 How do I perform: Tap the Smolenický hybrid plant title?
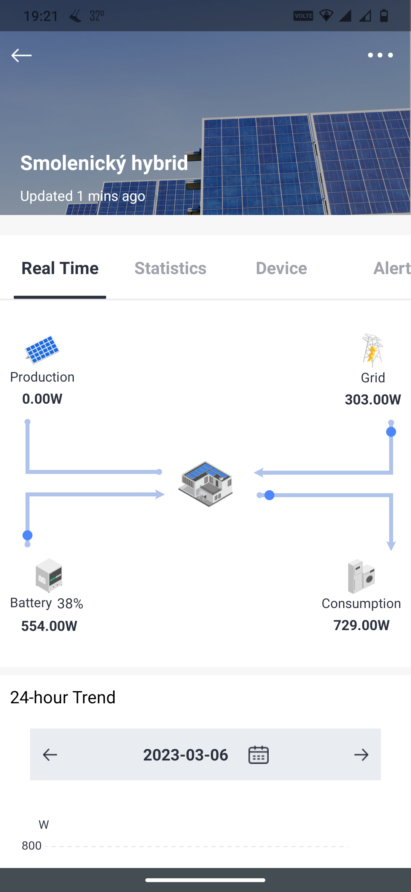tap(104, 163)
